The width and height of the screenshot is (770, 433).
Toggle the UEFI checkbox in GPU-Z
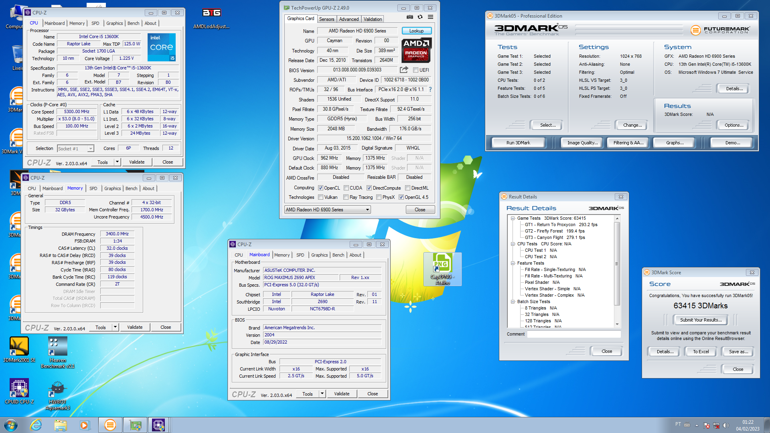(416, 70)
